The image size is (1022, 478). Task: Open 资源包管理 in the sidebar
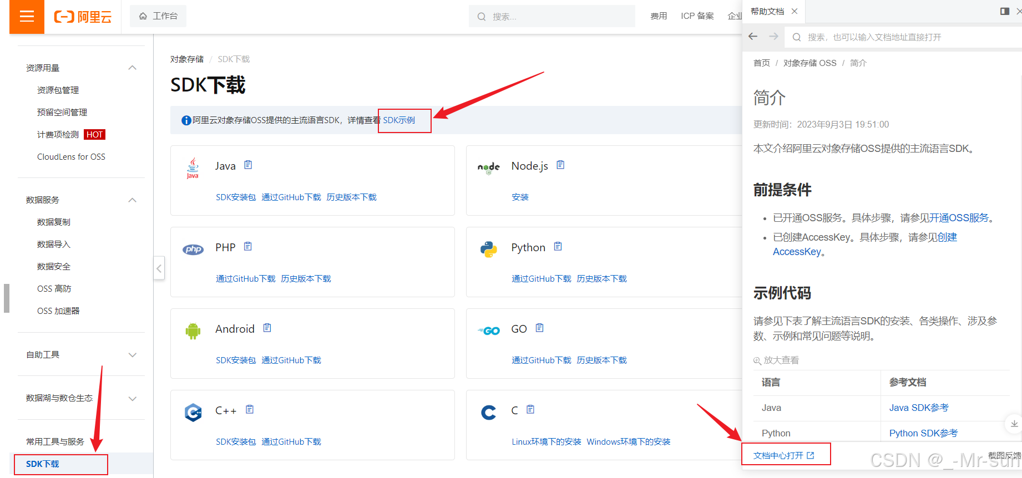click(x=58, y=90)
